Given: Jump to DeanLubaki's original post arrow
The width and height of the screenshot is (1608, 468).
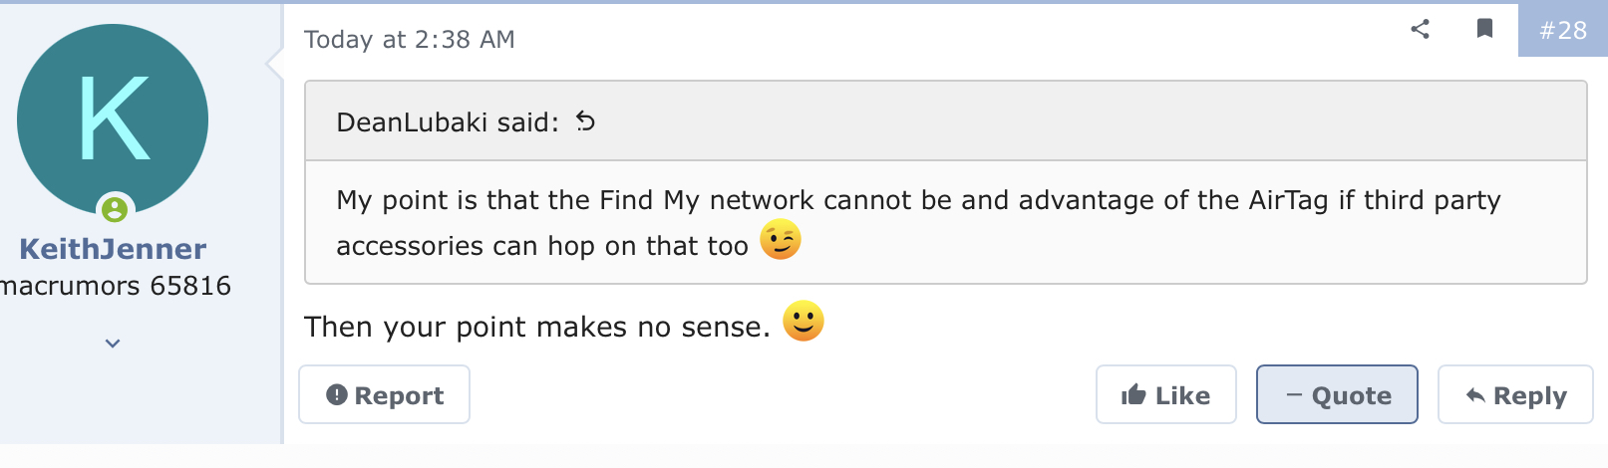Looking at the screenshot, I should coord(585,121).
